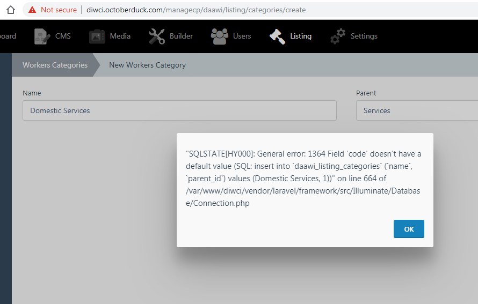Viewport: 478px width, 304px height.
Task: Navigate to Workers Categories breadcrumb
Action: click(55, 65)
